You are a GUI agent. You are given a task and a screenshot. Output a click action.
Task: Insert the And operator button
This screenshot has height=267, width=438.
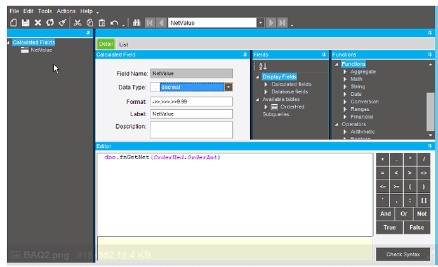point(385,214)
